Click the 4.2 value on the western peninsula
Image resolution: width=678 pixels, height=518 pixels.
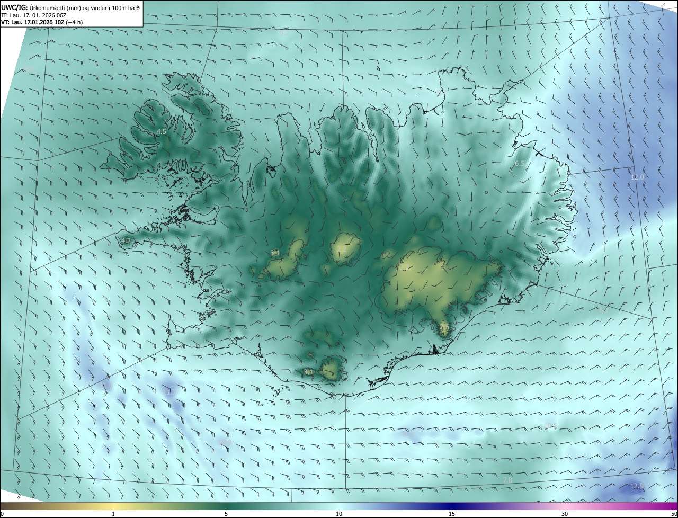126,241
